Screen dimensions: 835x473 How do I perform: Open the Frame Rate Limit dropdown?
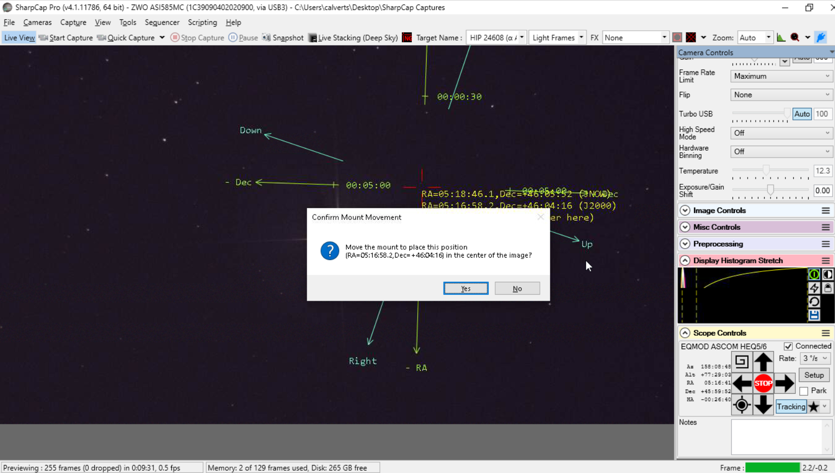click(781, 76)
